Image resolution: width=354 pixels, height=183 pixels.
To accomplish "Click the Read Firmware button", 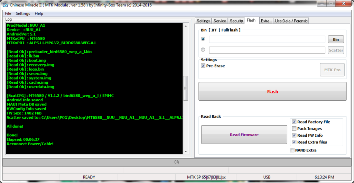I will coord(244,135).
